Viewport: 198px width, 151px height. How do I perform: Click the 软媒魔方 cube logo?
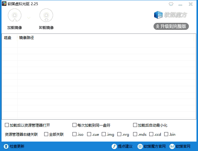(158, 15)
